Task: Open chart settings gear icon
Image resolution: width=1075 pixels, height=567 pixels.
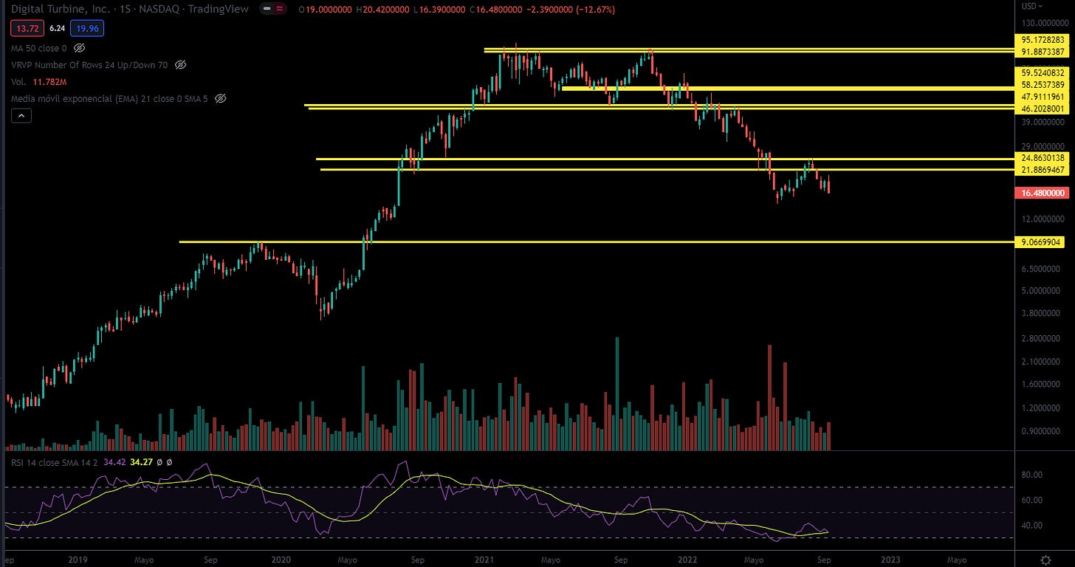Action: click(1045, 560)
